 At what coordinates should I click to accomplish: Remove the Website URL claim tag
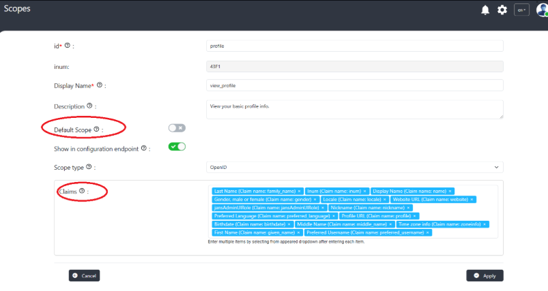(x=472, y=200)
